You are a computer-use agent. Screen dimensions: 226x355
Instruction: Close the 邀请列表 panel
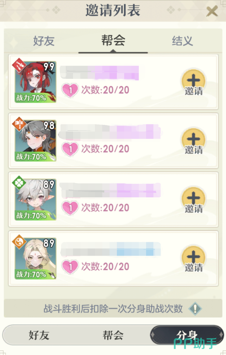212,11
